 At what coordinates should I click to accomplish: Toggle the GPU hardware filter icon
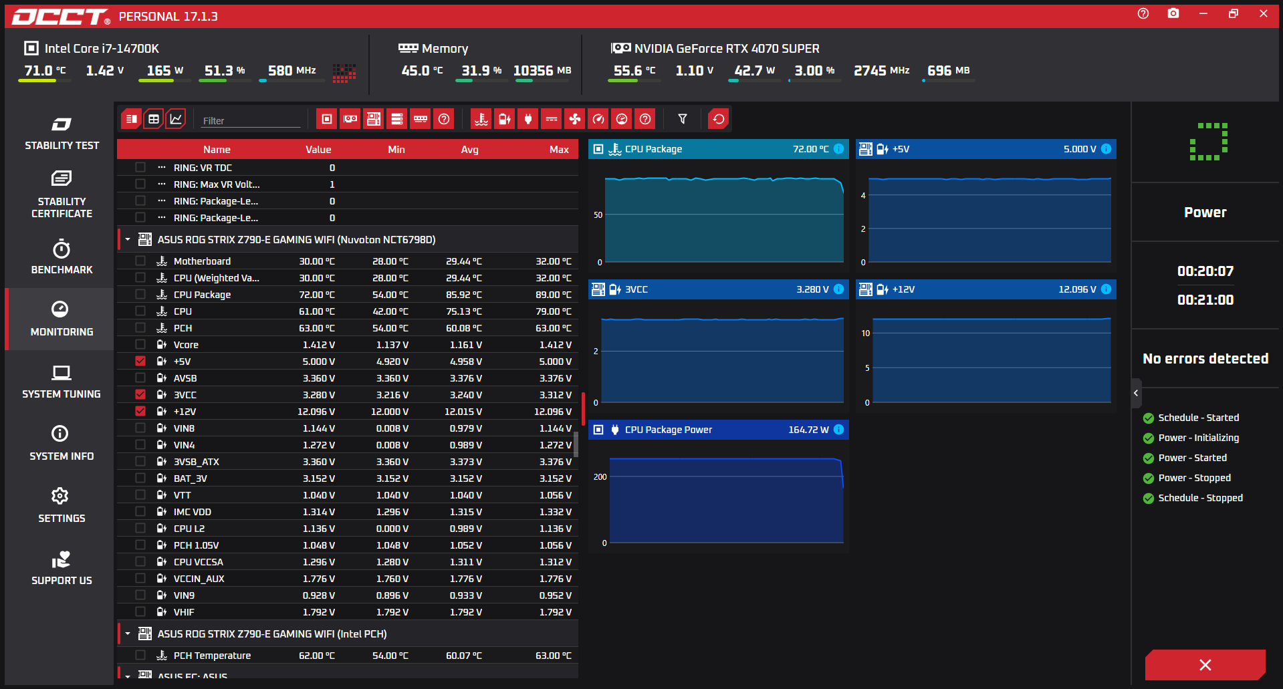click(350, 119)
